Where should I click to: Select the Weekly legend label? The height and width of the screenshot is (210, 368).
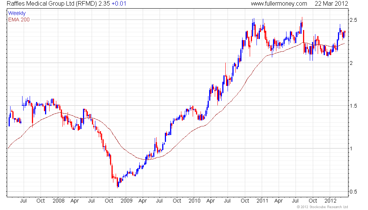click(17, 13)
